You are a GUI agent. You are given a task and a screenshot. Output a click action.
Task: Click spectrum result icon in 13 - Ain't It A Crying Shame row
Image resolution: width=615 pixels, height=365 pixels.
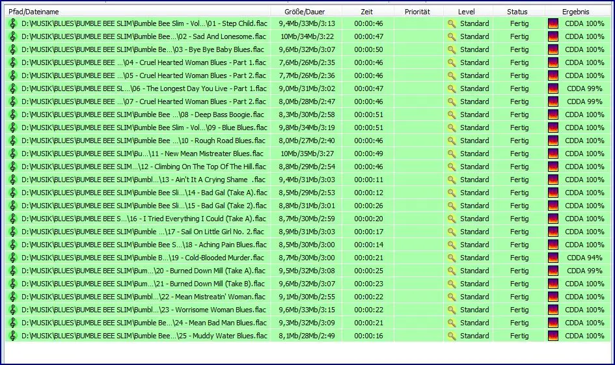(553, 180)
